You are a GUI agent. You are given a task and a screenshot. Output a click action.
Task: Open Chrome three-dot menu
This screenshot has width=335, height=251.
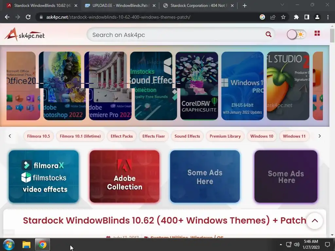coord(328,17)
